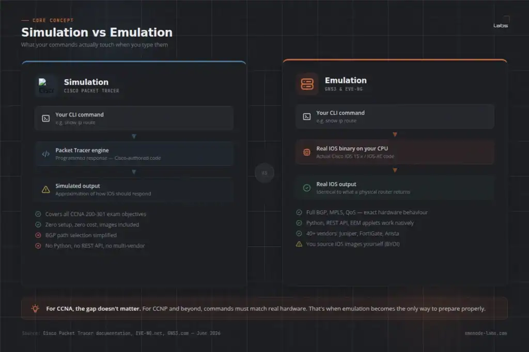Click the blue arrow below Packet Tracer engine box

[x=134, y=172]
